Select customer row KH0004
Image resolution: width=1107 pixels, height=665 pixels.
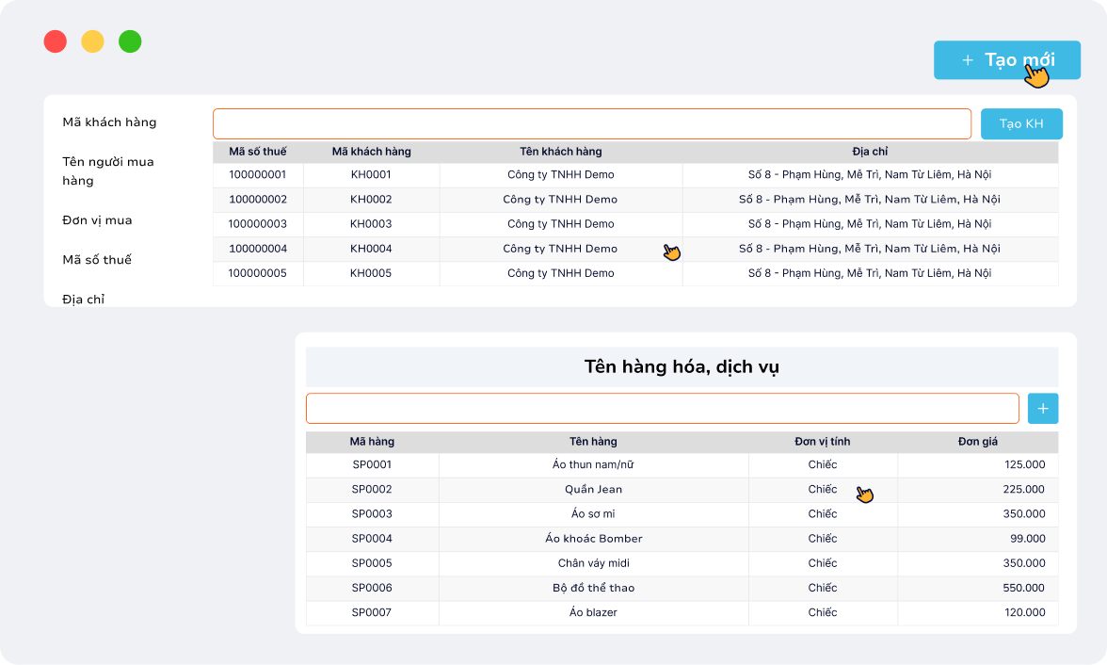pyautogui.click(x=371, y=249)
